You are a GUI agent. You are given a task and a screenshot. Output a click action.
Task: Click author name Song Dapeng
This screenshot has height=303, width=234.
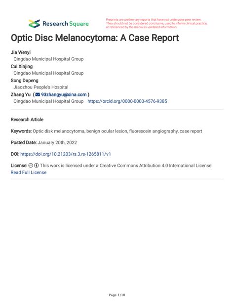click(25, 81)
